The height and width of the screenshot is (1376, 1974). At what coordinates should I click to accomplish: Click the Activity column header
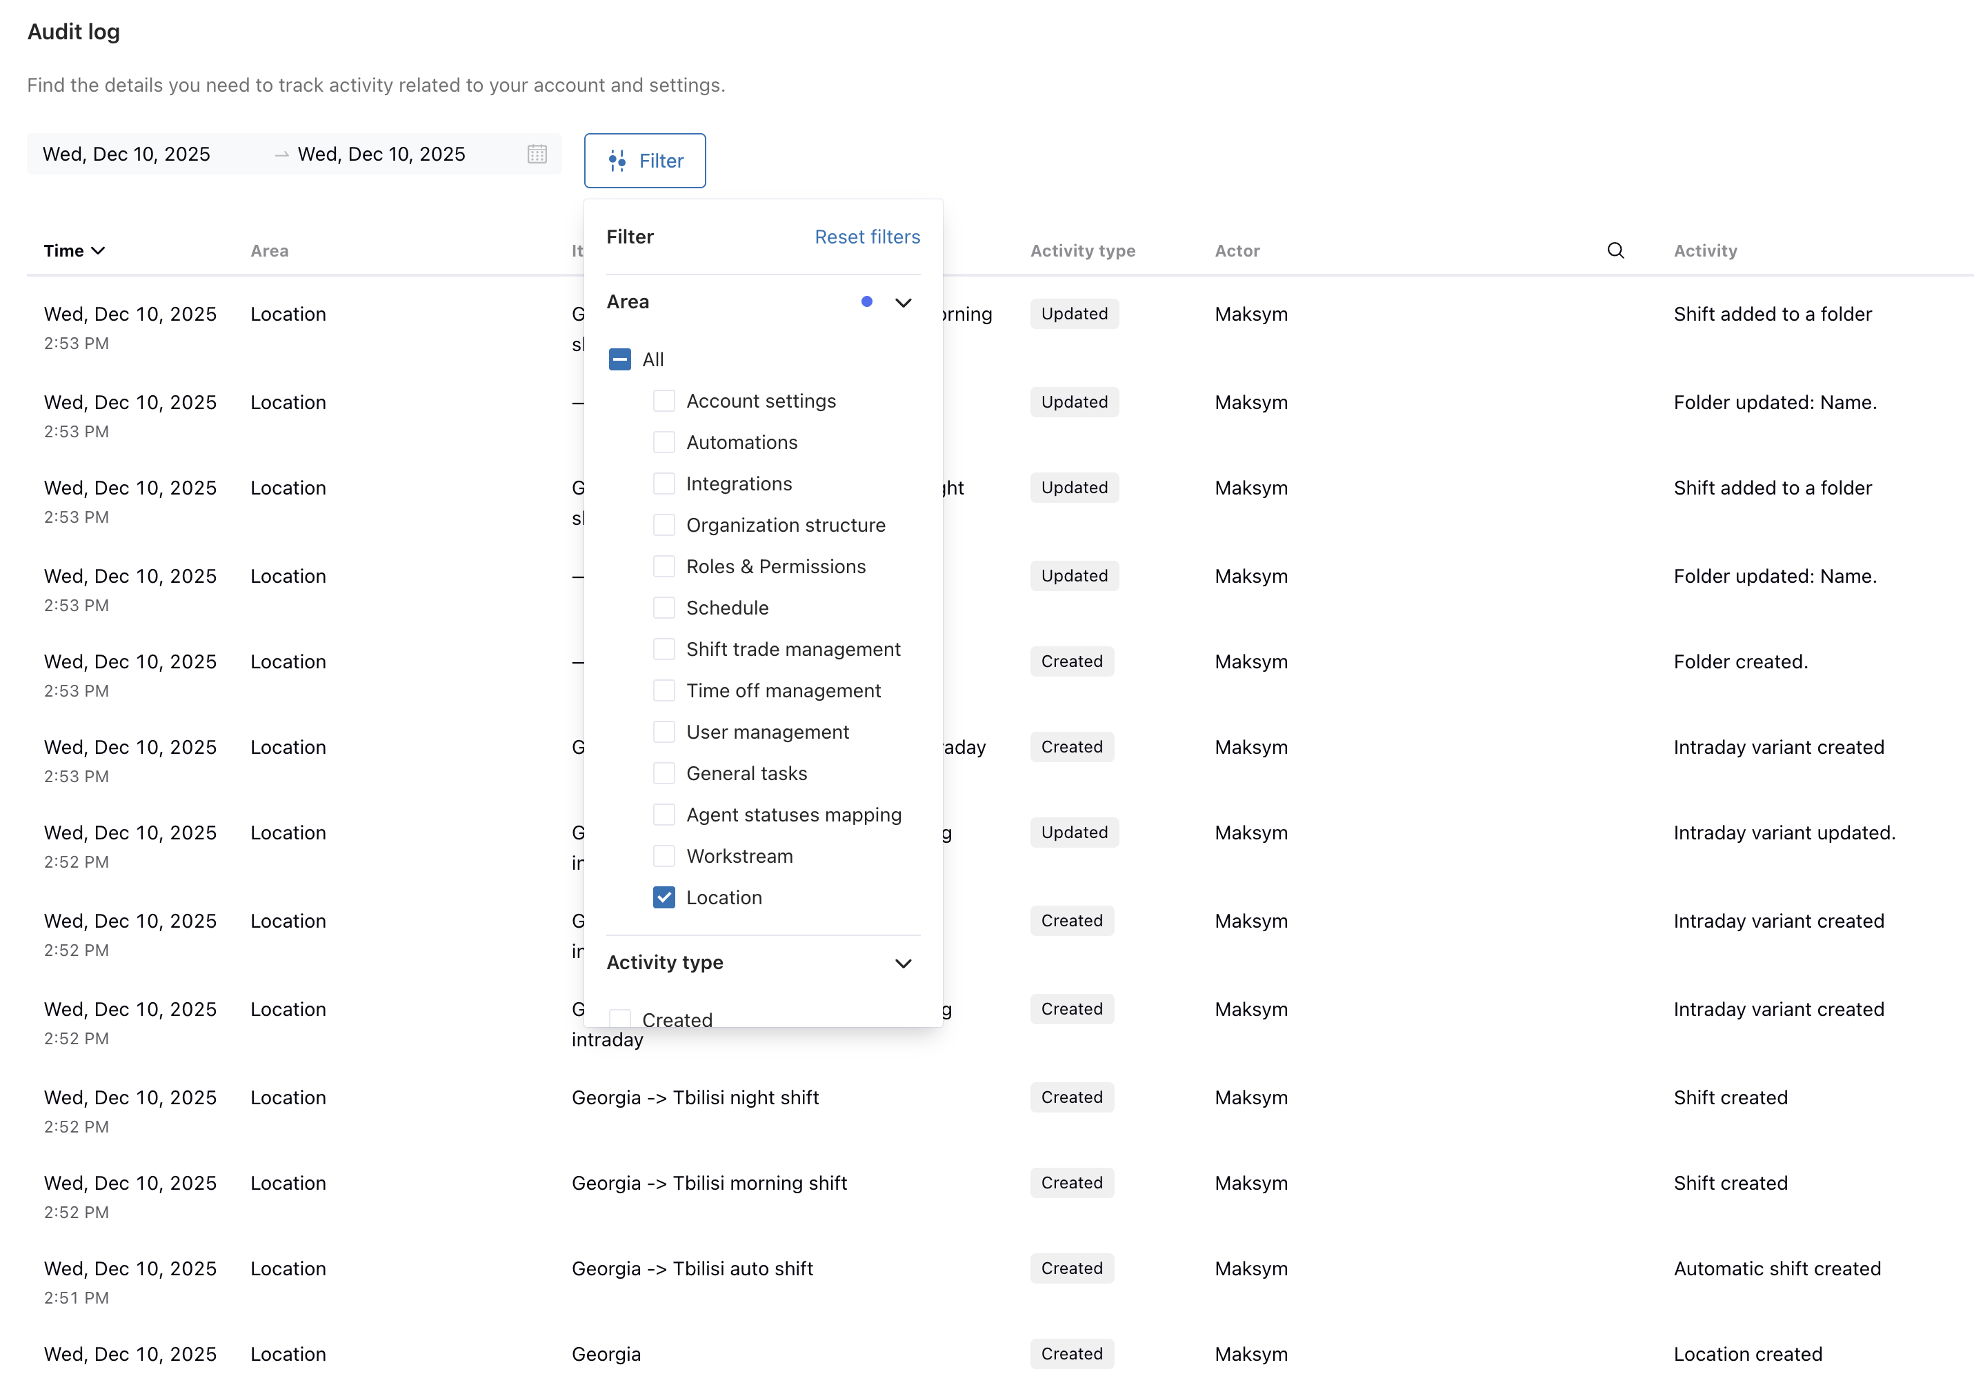1705,250
